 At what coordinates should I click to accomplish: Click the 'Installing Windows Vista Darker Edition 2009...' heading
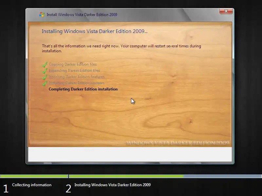[95, 31]
